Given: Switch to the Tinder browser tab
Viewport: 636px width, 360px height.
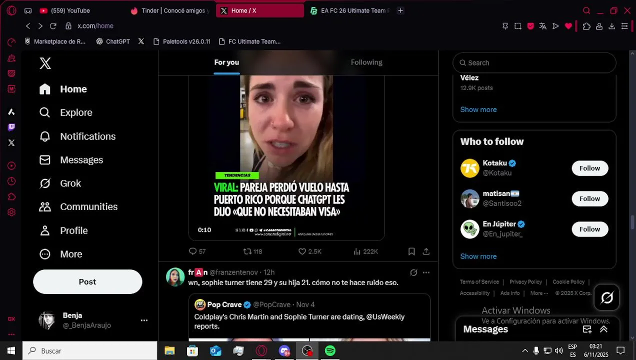Looking at the screenshot, I should click(x=170, y=10).
